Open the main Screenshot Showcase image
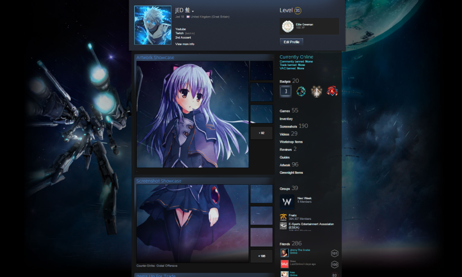Image resolution: width=462 pixels, height=277 pixels. (x=193, y=224)
